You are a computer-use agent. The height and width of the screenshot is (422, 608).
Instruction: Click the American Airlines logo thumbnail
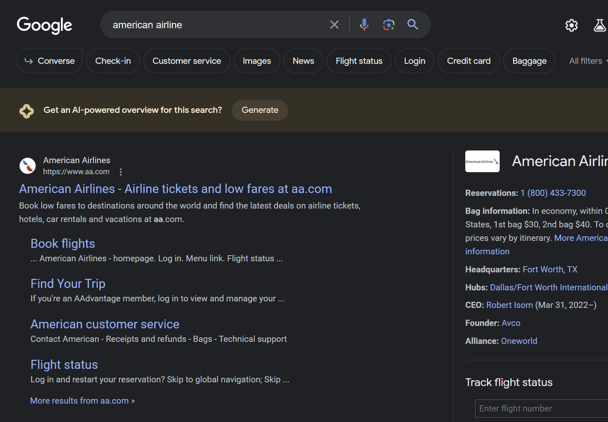pos(482,162)
